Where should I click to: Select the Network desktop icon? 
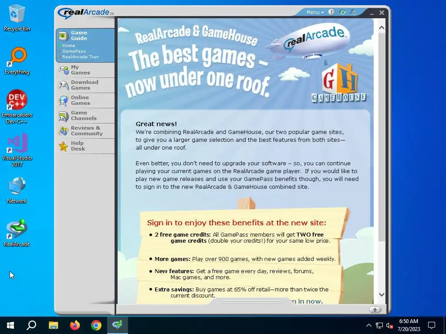17,190
